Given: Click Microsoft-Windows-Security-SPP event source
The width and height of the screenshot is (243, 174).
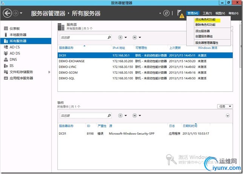Looking at the screenshot, I should pyautogui.click(x=132, y=134).
